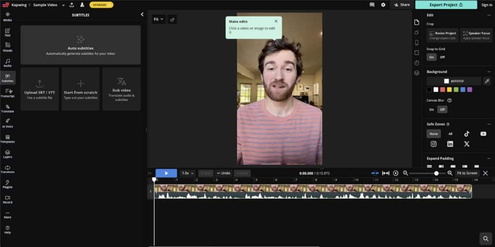This screenshot has height=247, width=495.
Task: Open the Translate panel
Action: coord(8,108)
